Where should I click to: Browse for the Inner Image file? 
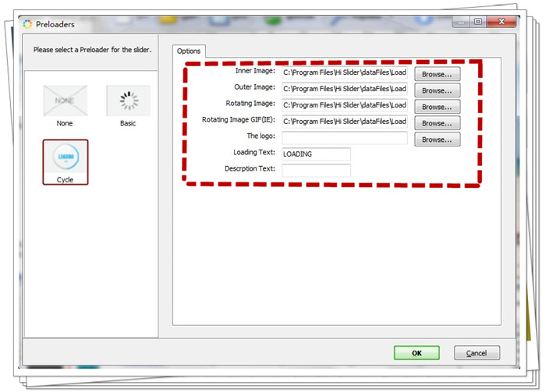tap(437, 74)
